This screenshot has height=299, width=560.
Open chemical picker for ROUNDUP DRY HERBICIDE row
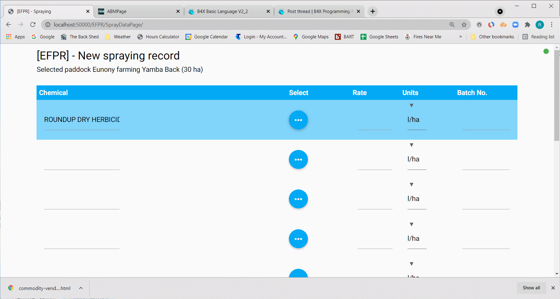[298, 120]
